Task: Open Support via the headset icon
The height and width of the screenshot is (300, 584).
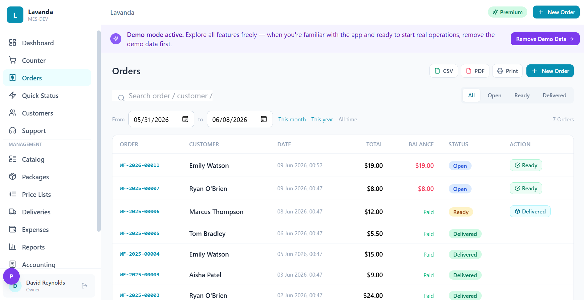Action: click(13, 130)
